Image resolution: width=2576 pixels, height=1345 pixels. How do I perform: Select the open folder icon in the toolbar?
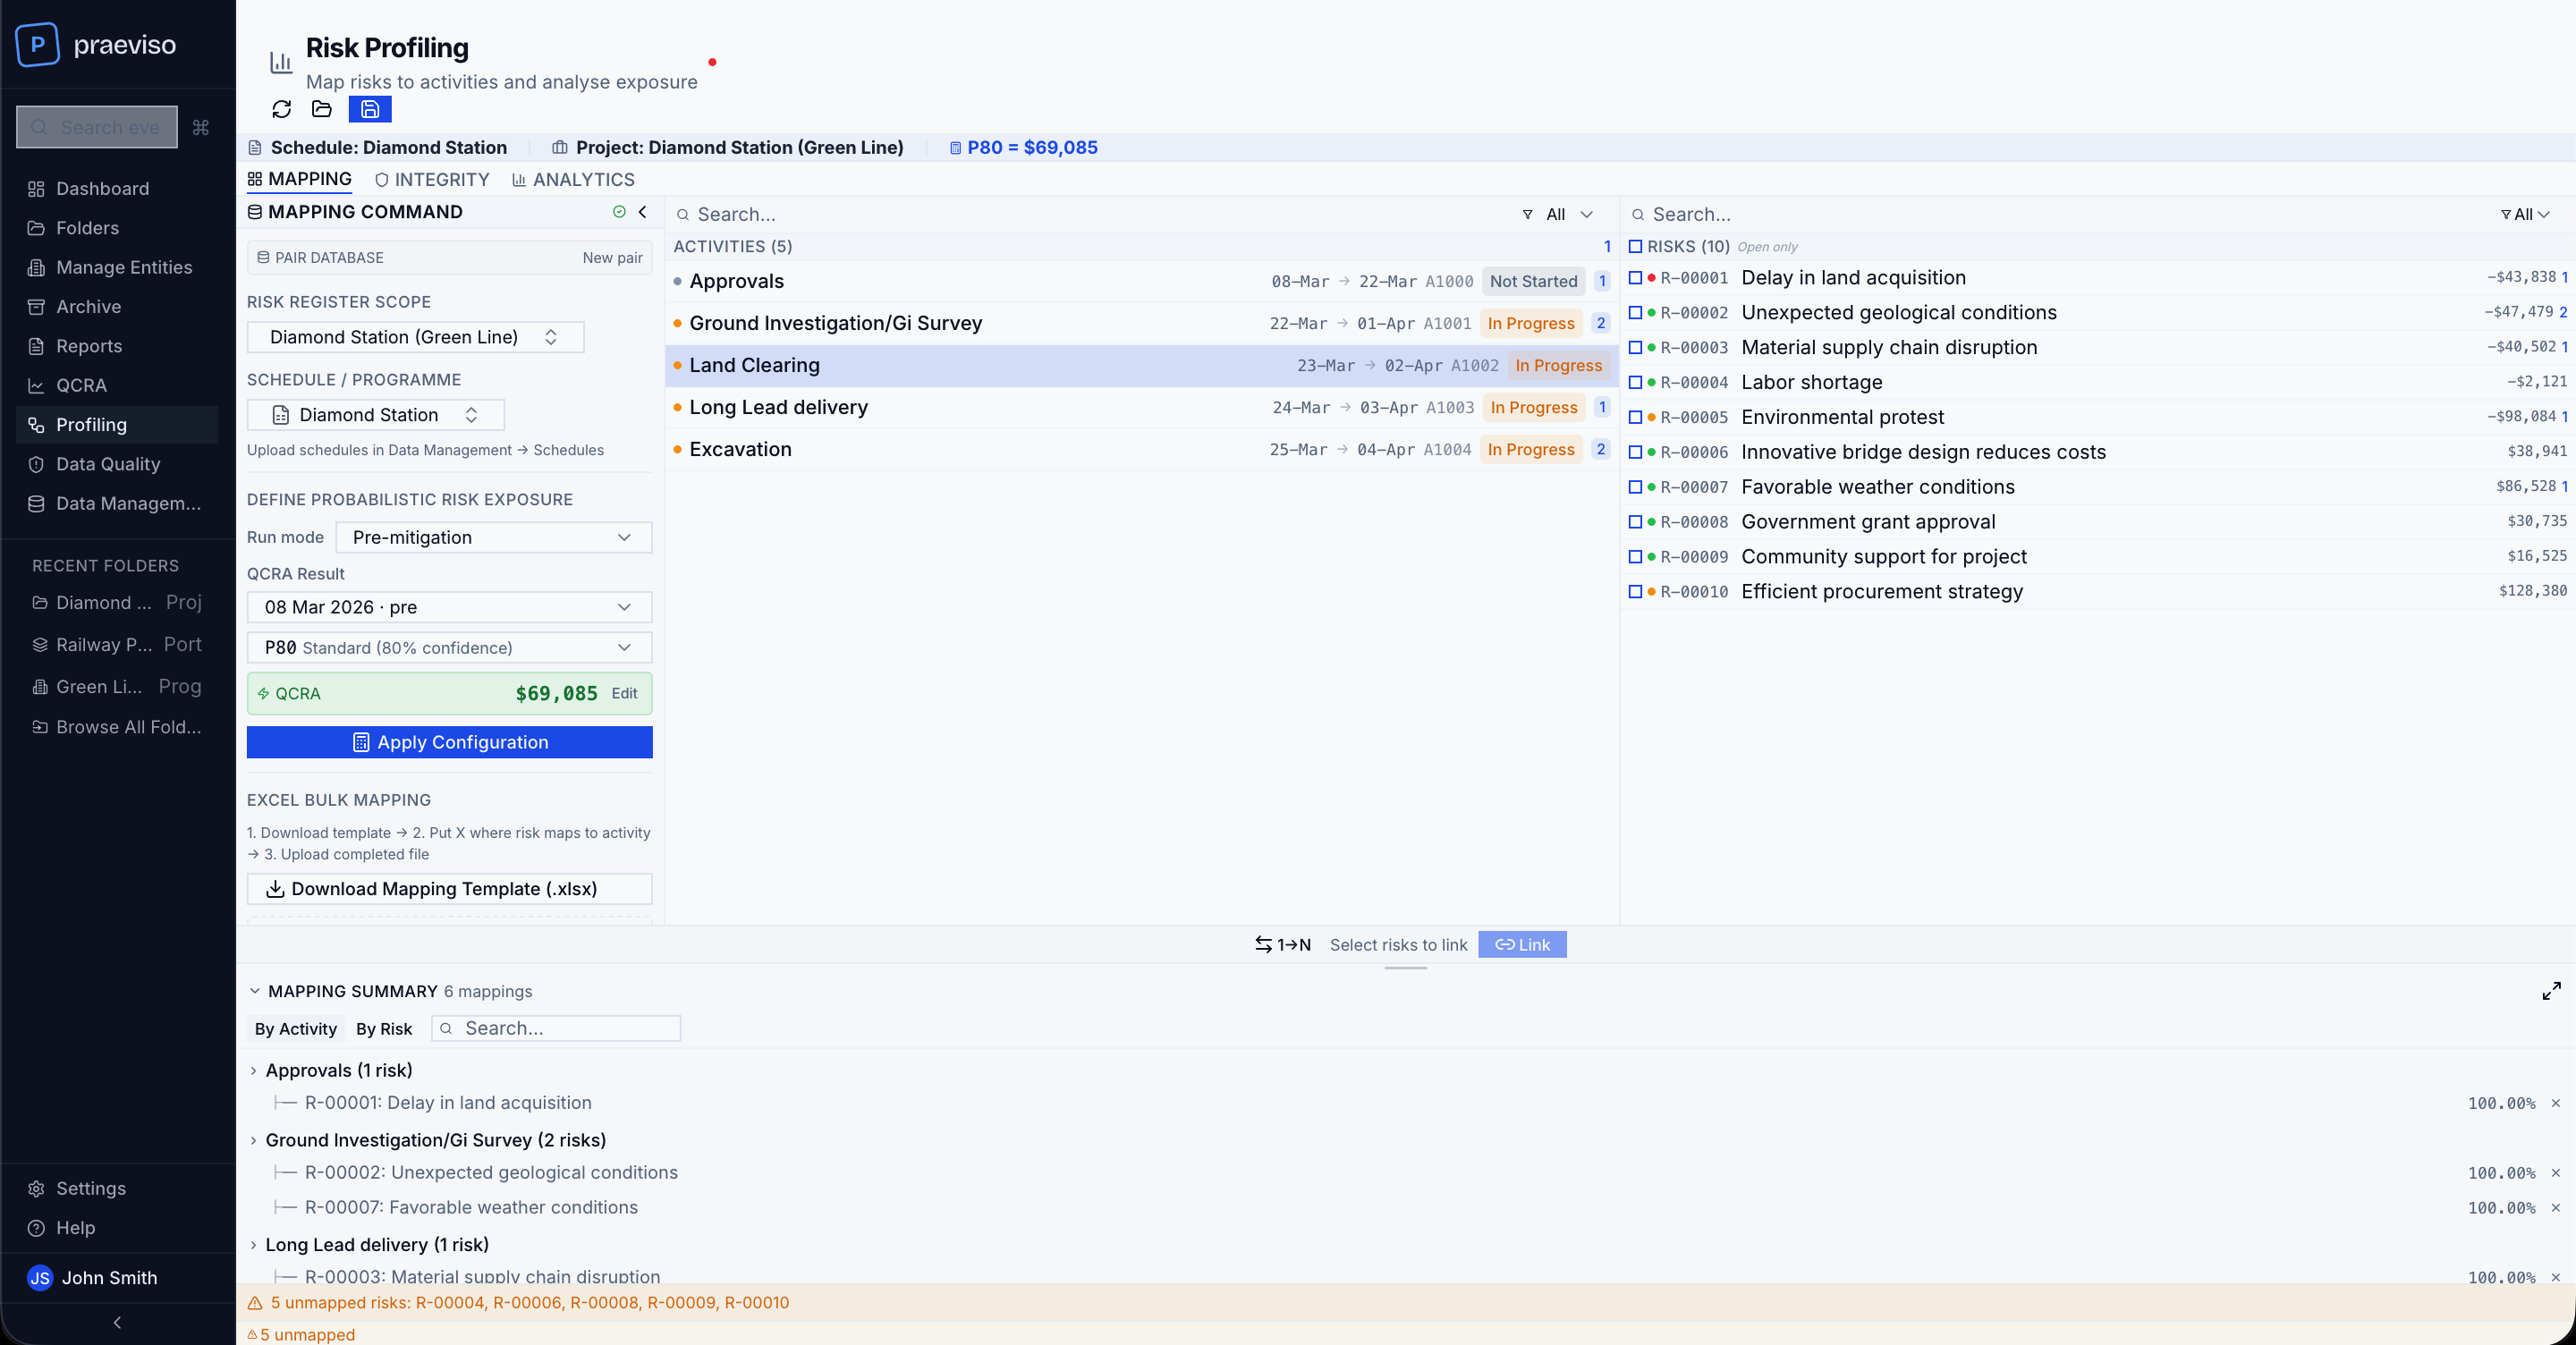(321, 110)
